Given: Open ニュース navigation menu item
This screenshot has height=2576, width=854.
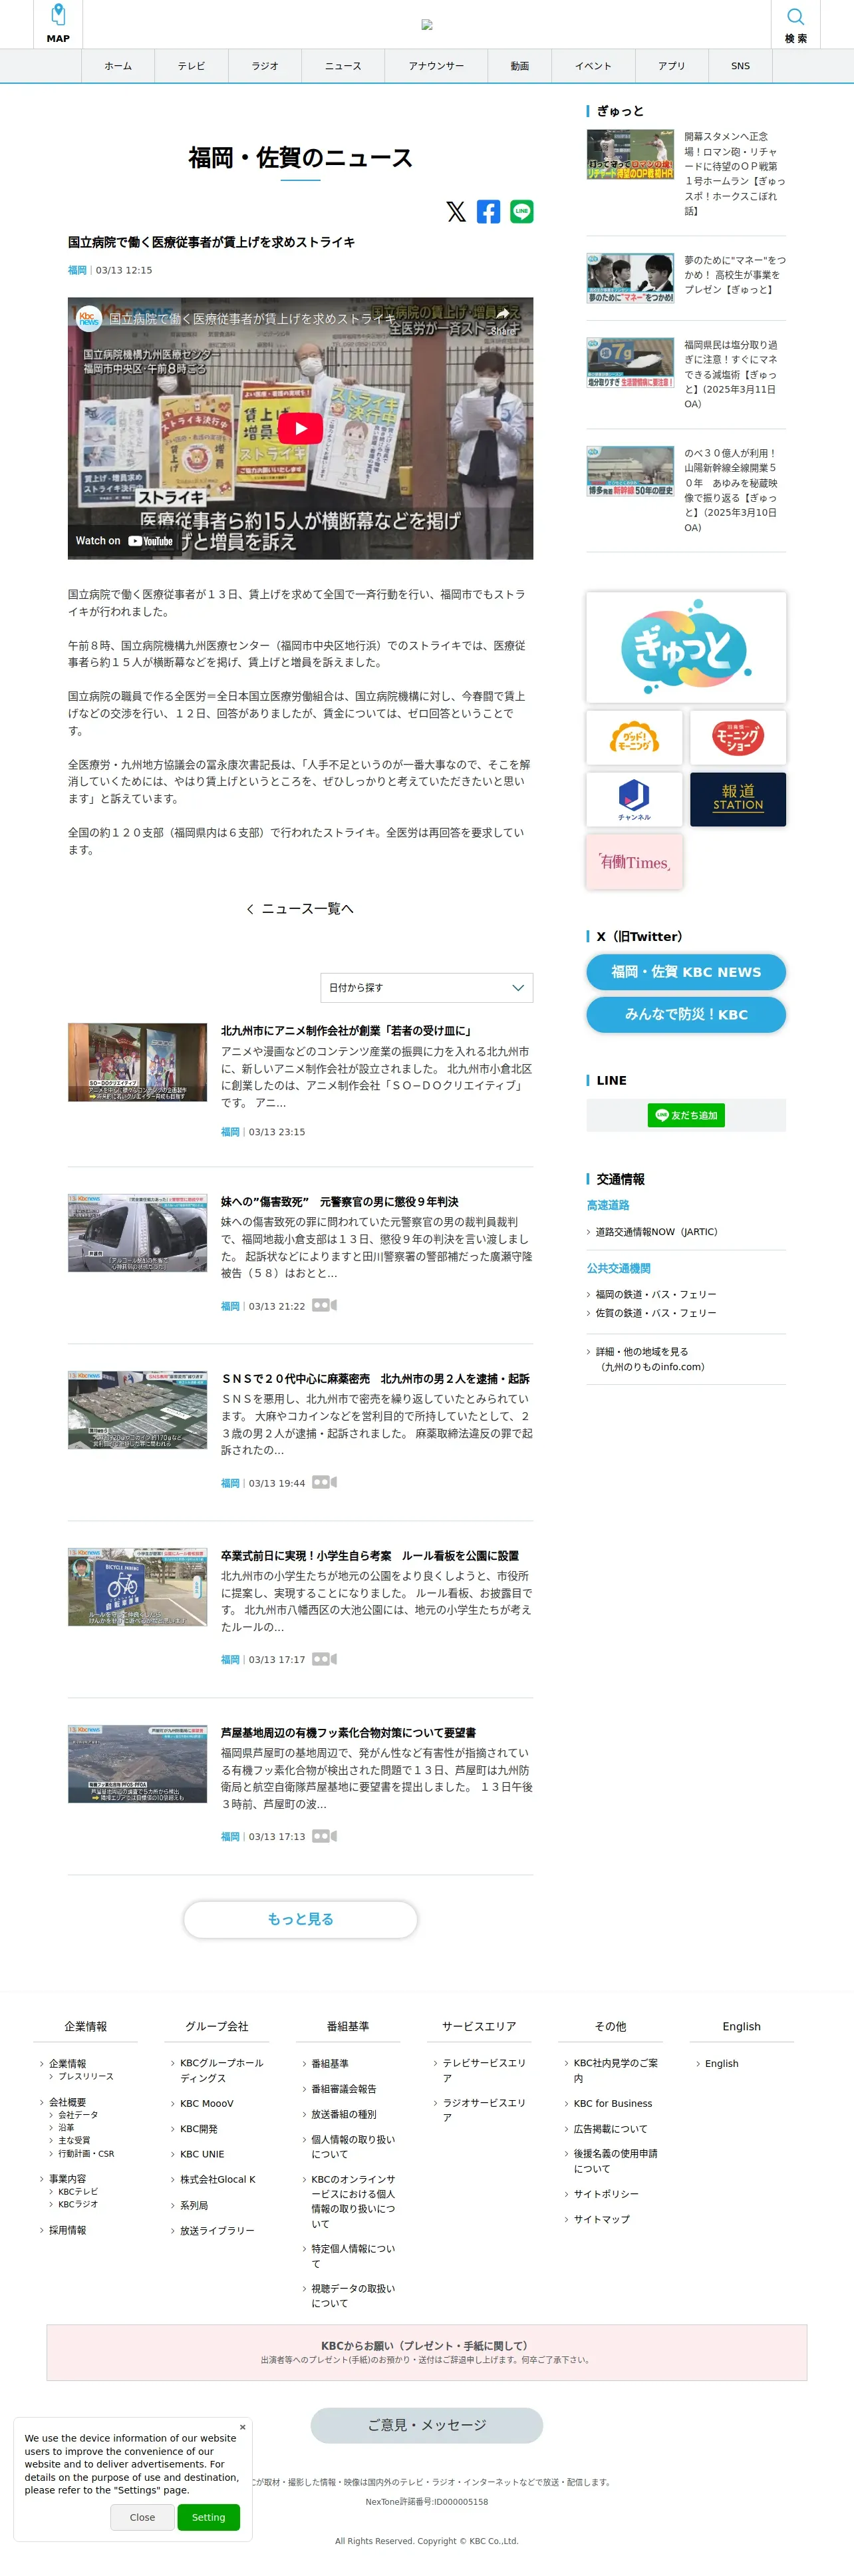Looking at the screenshot, I should coord(343,66).
